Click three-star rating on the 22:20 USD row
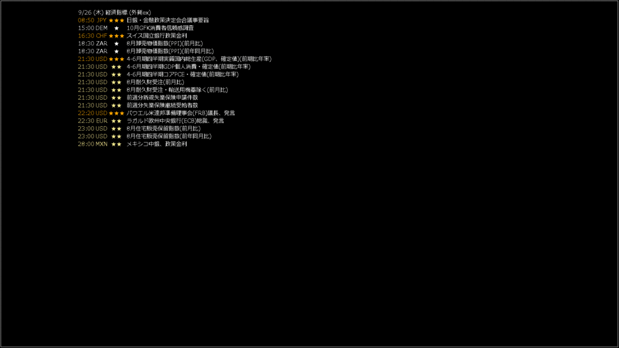The width and height of the screenshot is (619, 348). point(117,113)
